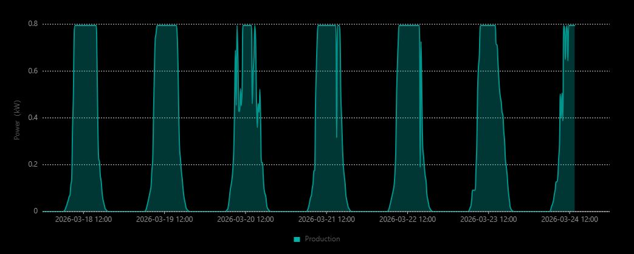
Task: Select the 2026-03-19 12:00 axis label
Action: point(164,219)
